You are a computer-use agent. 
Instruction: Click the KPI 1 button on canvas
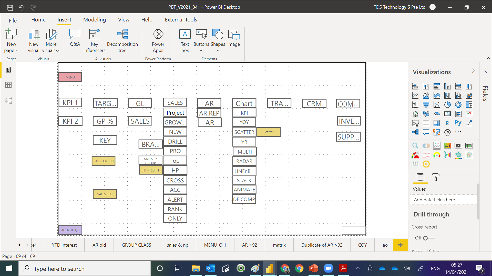coord(70,103)
